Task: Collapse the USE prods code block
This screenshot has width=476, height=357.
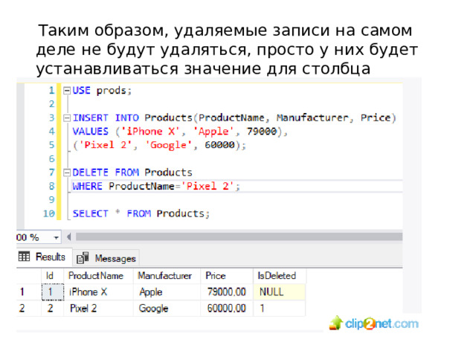Action: pos(67,91)
